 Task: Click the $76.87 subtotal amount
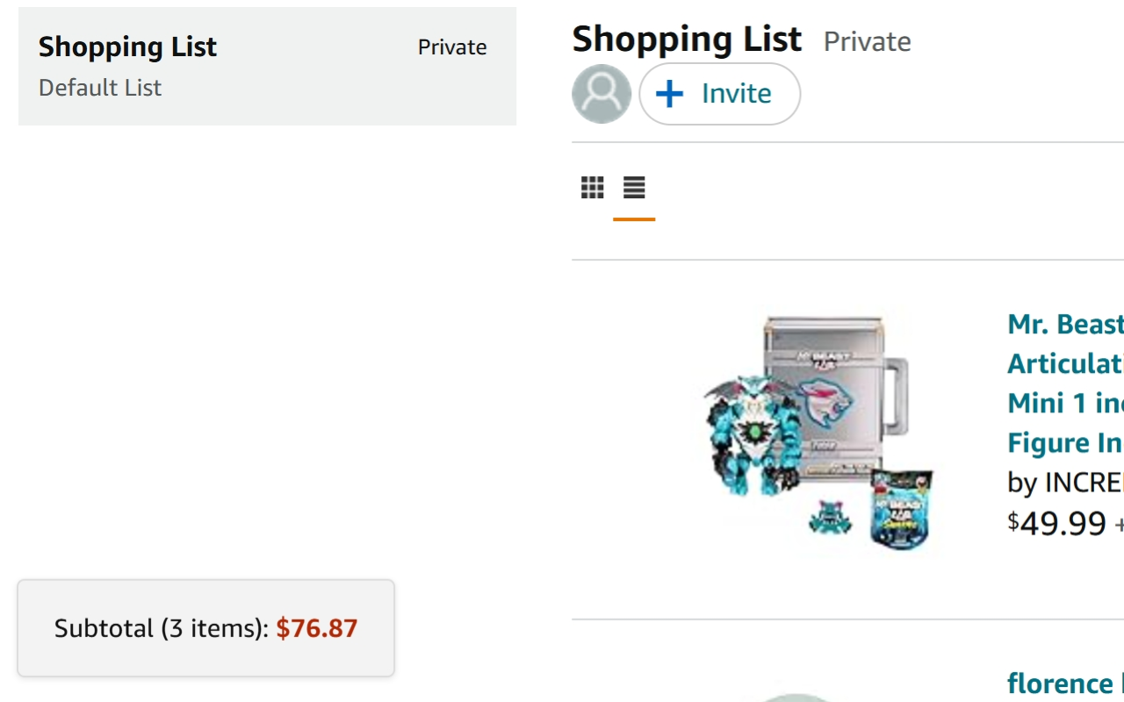tap(317, 628)
